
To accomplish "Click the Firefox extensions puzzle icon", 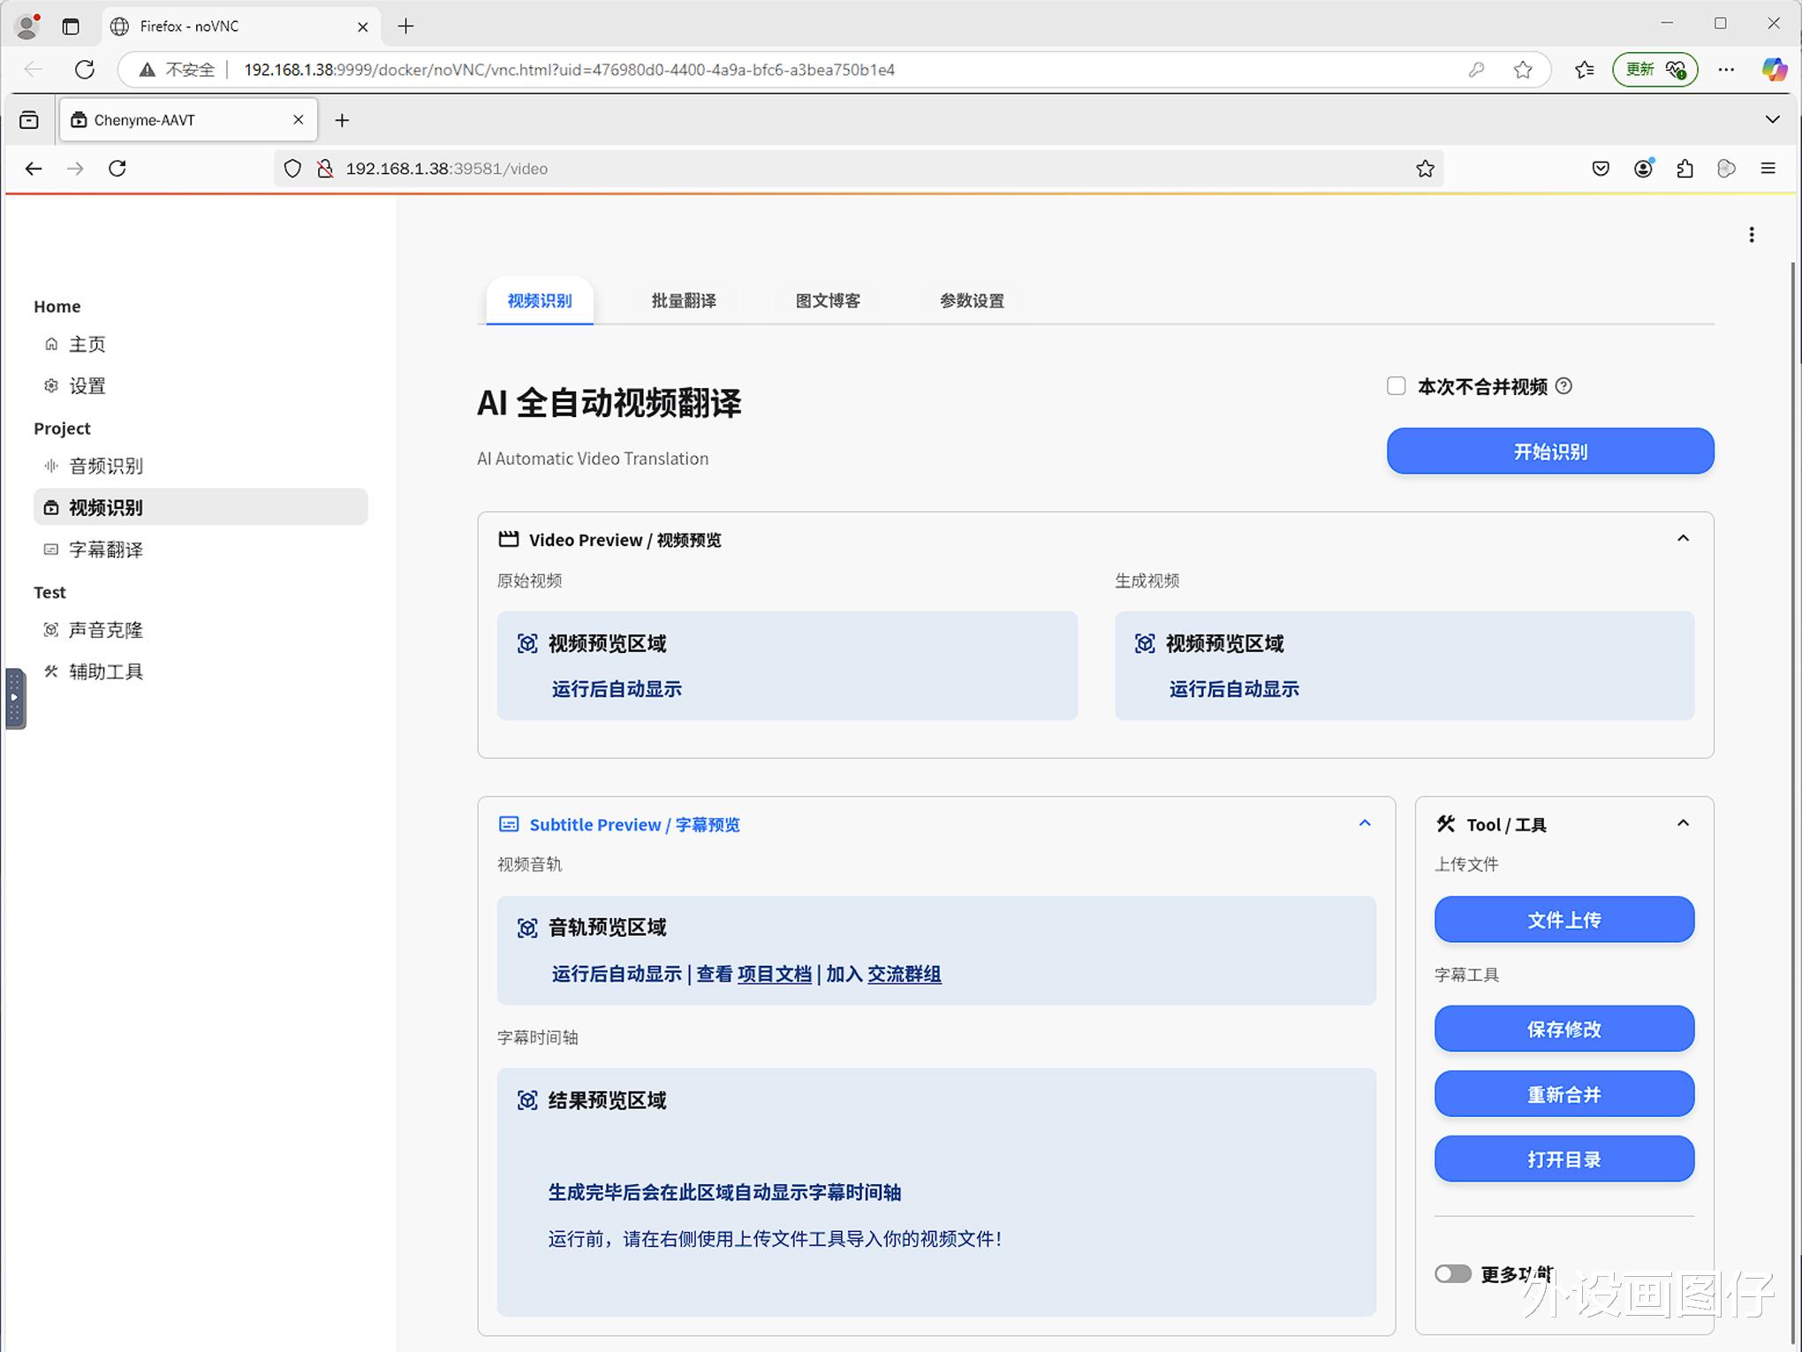I will (1685, 169).
